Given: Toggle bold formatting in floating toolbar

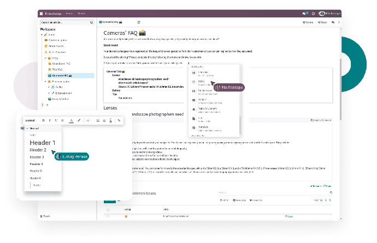Looking at the screenshot, I should point(43,120).
